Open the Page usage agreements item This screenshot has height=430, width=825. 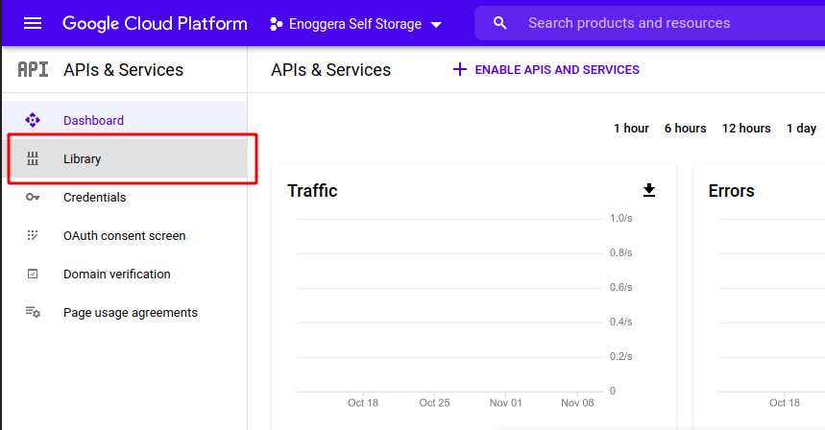(125, 312)
